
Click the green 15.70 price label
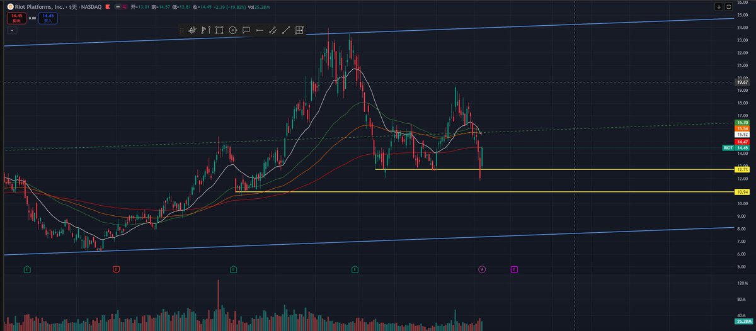click(x=742, y=122)
